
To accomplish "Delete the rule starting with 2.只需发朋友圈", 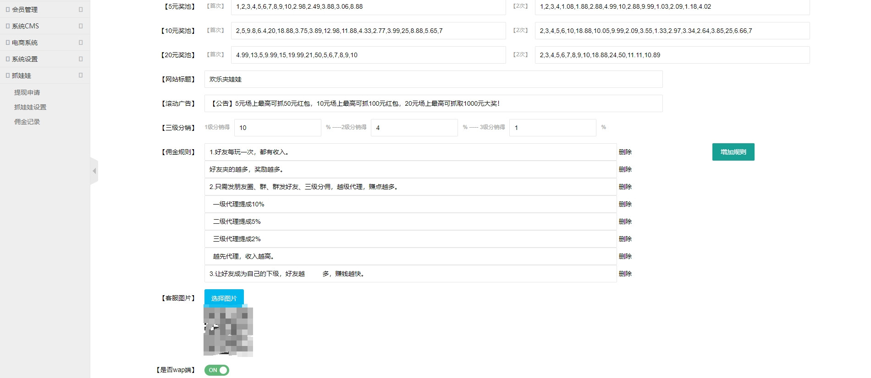I will [x=625, y=187].
